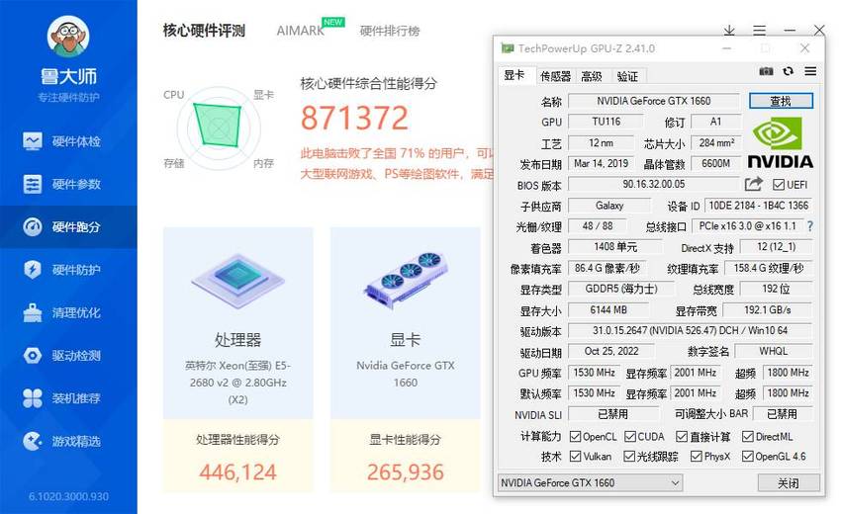Toggle the UEFI checkbox
The width and height of the screenshot is (841, 514).
[x=779, y=185]
